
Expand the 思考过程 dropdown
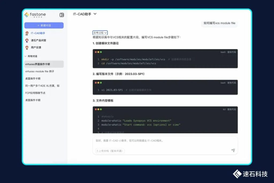[x=100, y=33]
